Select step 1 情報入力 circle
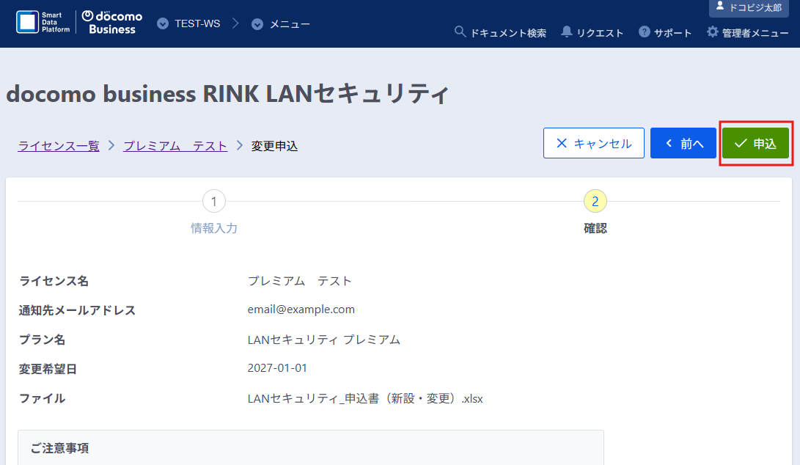Viewport: 800px width, 465px height. (214, 201)
